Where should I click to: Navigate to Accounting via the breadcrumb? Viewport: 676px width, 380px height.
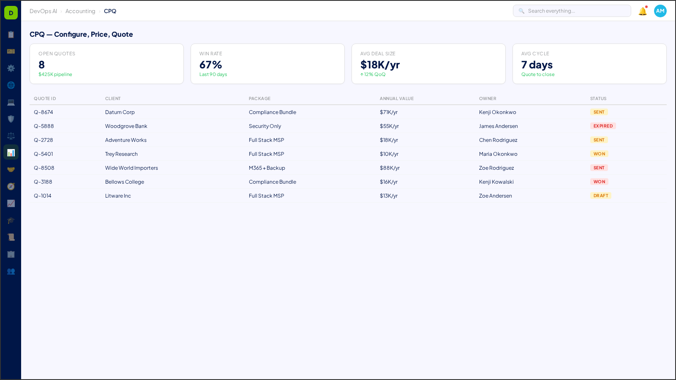tap(80, 11)
